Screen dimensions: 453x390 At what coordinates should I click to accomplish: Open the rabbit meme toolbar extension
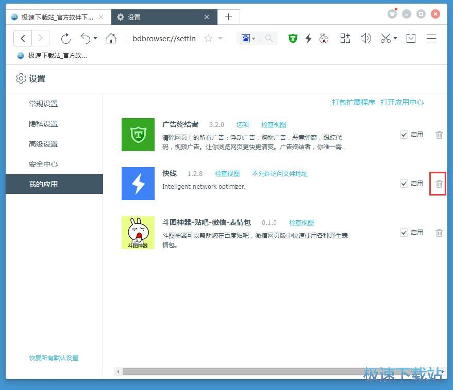click(x=324, y=38)
